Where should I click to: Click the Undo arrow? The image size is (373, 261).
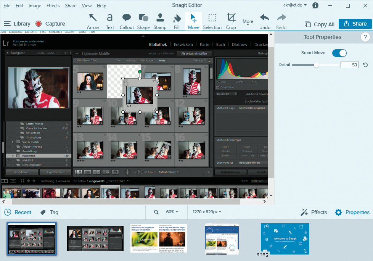point(265,21)
